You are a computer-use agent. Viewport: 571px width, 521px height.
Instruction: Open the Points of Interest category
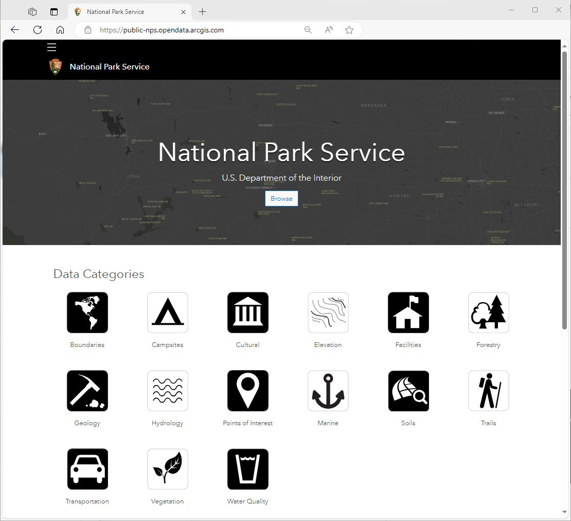click(247, 391)
